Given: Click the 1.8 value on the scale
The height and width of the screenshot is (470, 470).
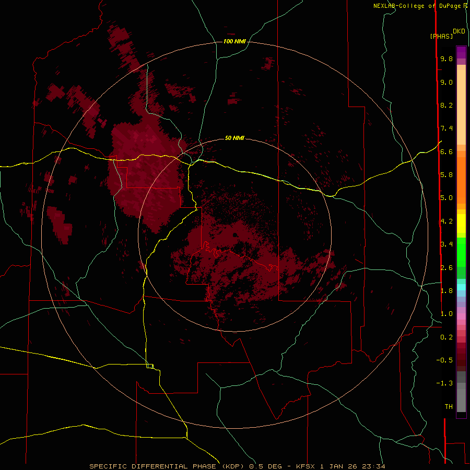Looking at the screenshot, I should pyautogui.click(x=446, y=291).
